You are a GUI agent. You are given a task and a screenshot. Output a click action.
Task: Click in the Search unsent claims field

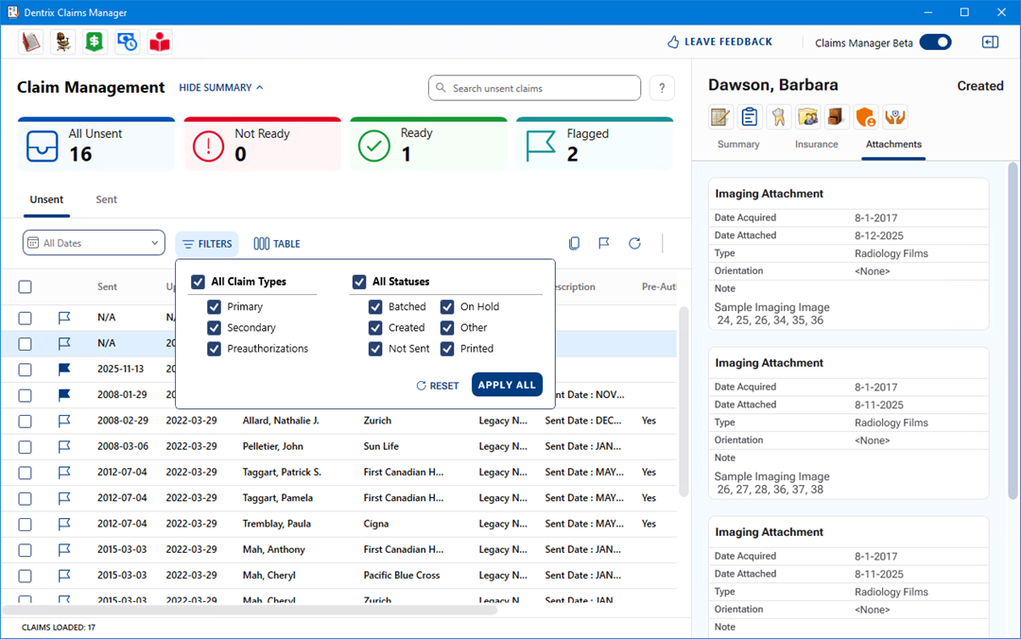pyautogui.click(x=534, y=89)
